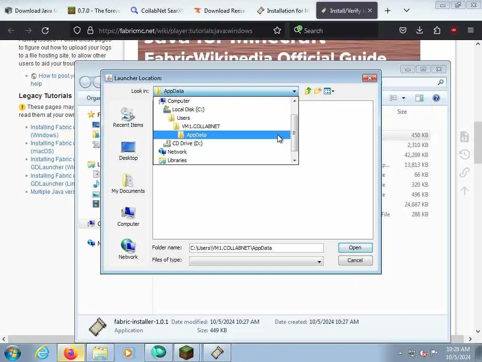Click the uBlock Origin toolbar icon
This screenshot has width=482, height=362.
point(454,30)
